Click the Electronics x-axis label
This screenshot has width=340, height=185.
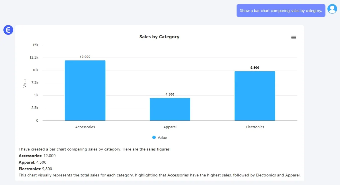pos(255,127)
